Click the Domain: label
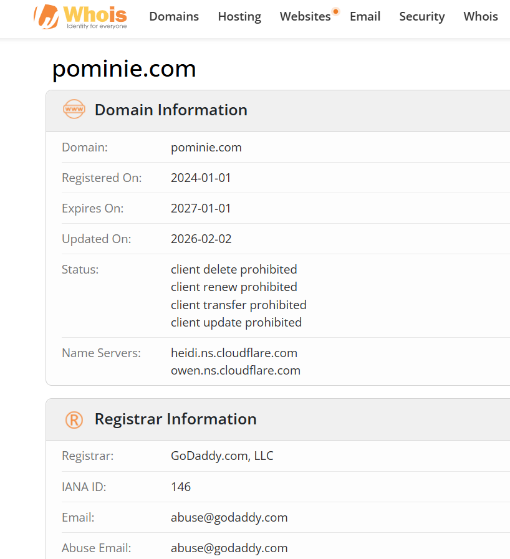The width and height of the screenshot is (510, 559). pyautogui.click(x=85, y=147)
